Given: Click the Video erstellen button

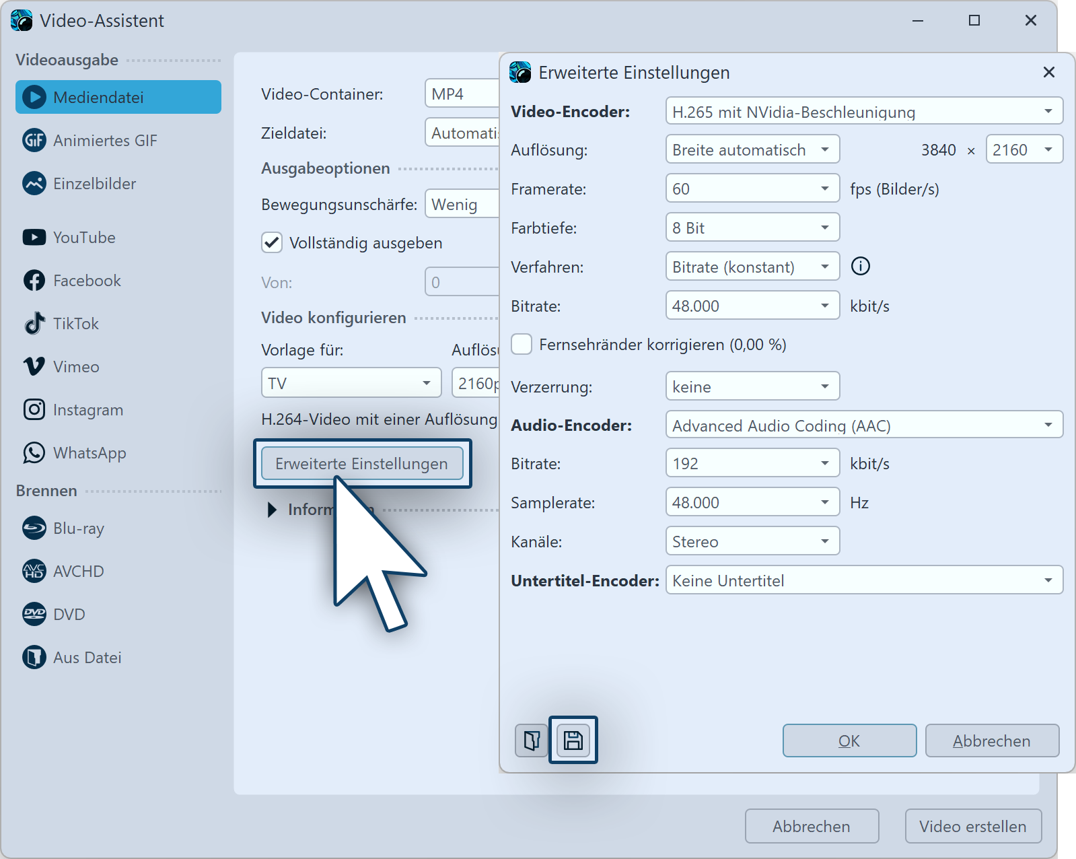Looking at the screenshot, I should point(972,826).
